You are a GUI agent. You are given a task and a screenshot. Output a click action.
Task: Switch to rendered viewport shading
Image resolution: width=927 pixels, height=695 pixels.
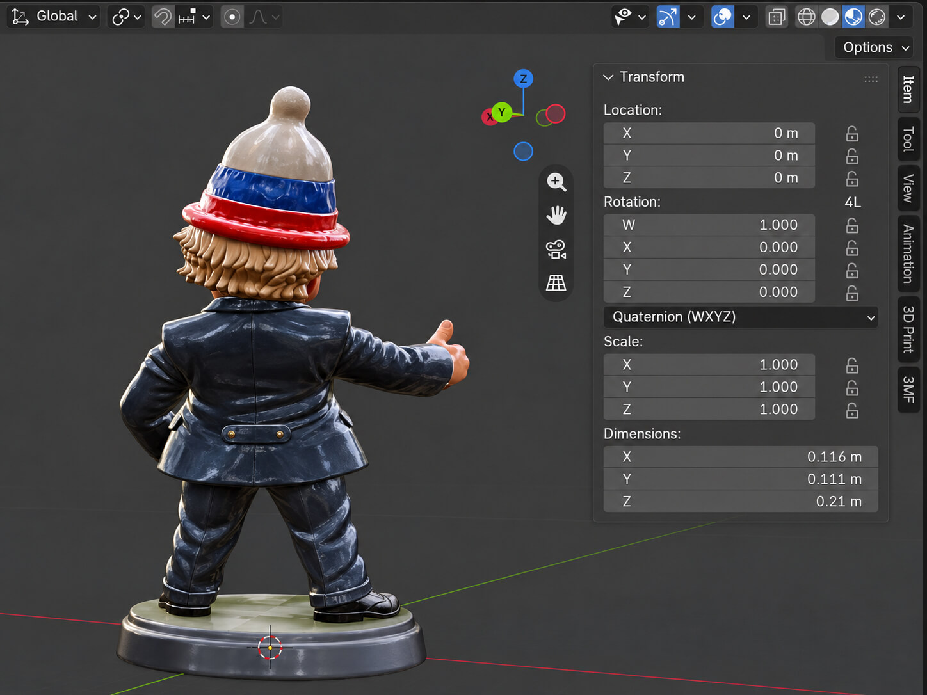coord(877,17)
